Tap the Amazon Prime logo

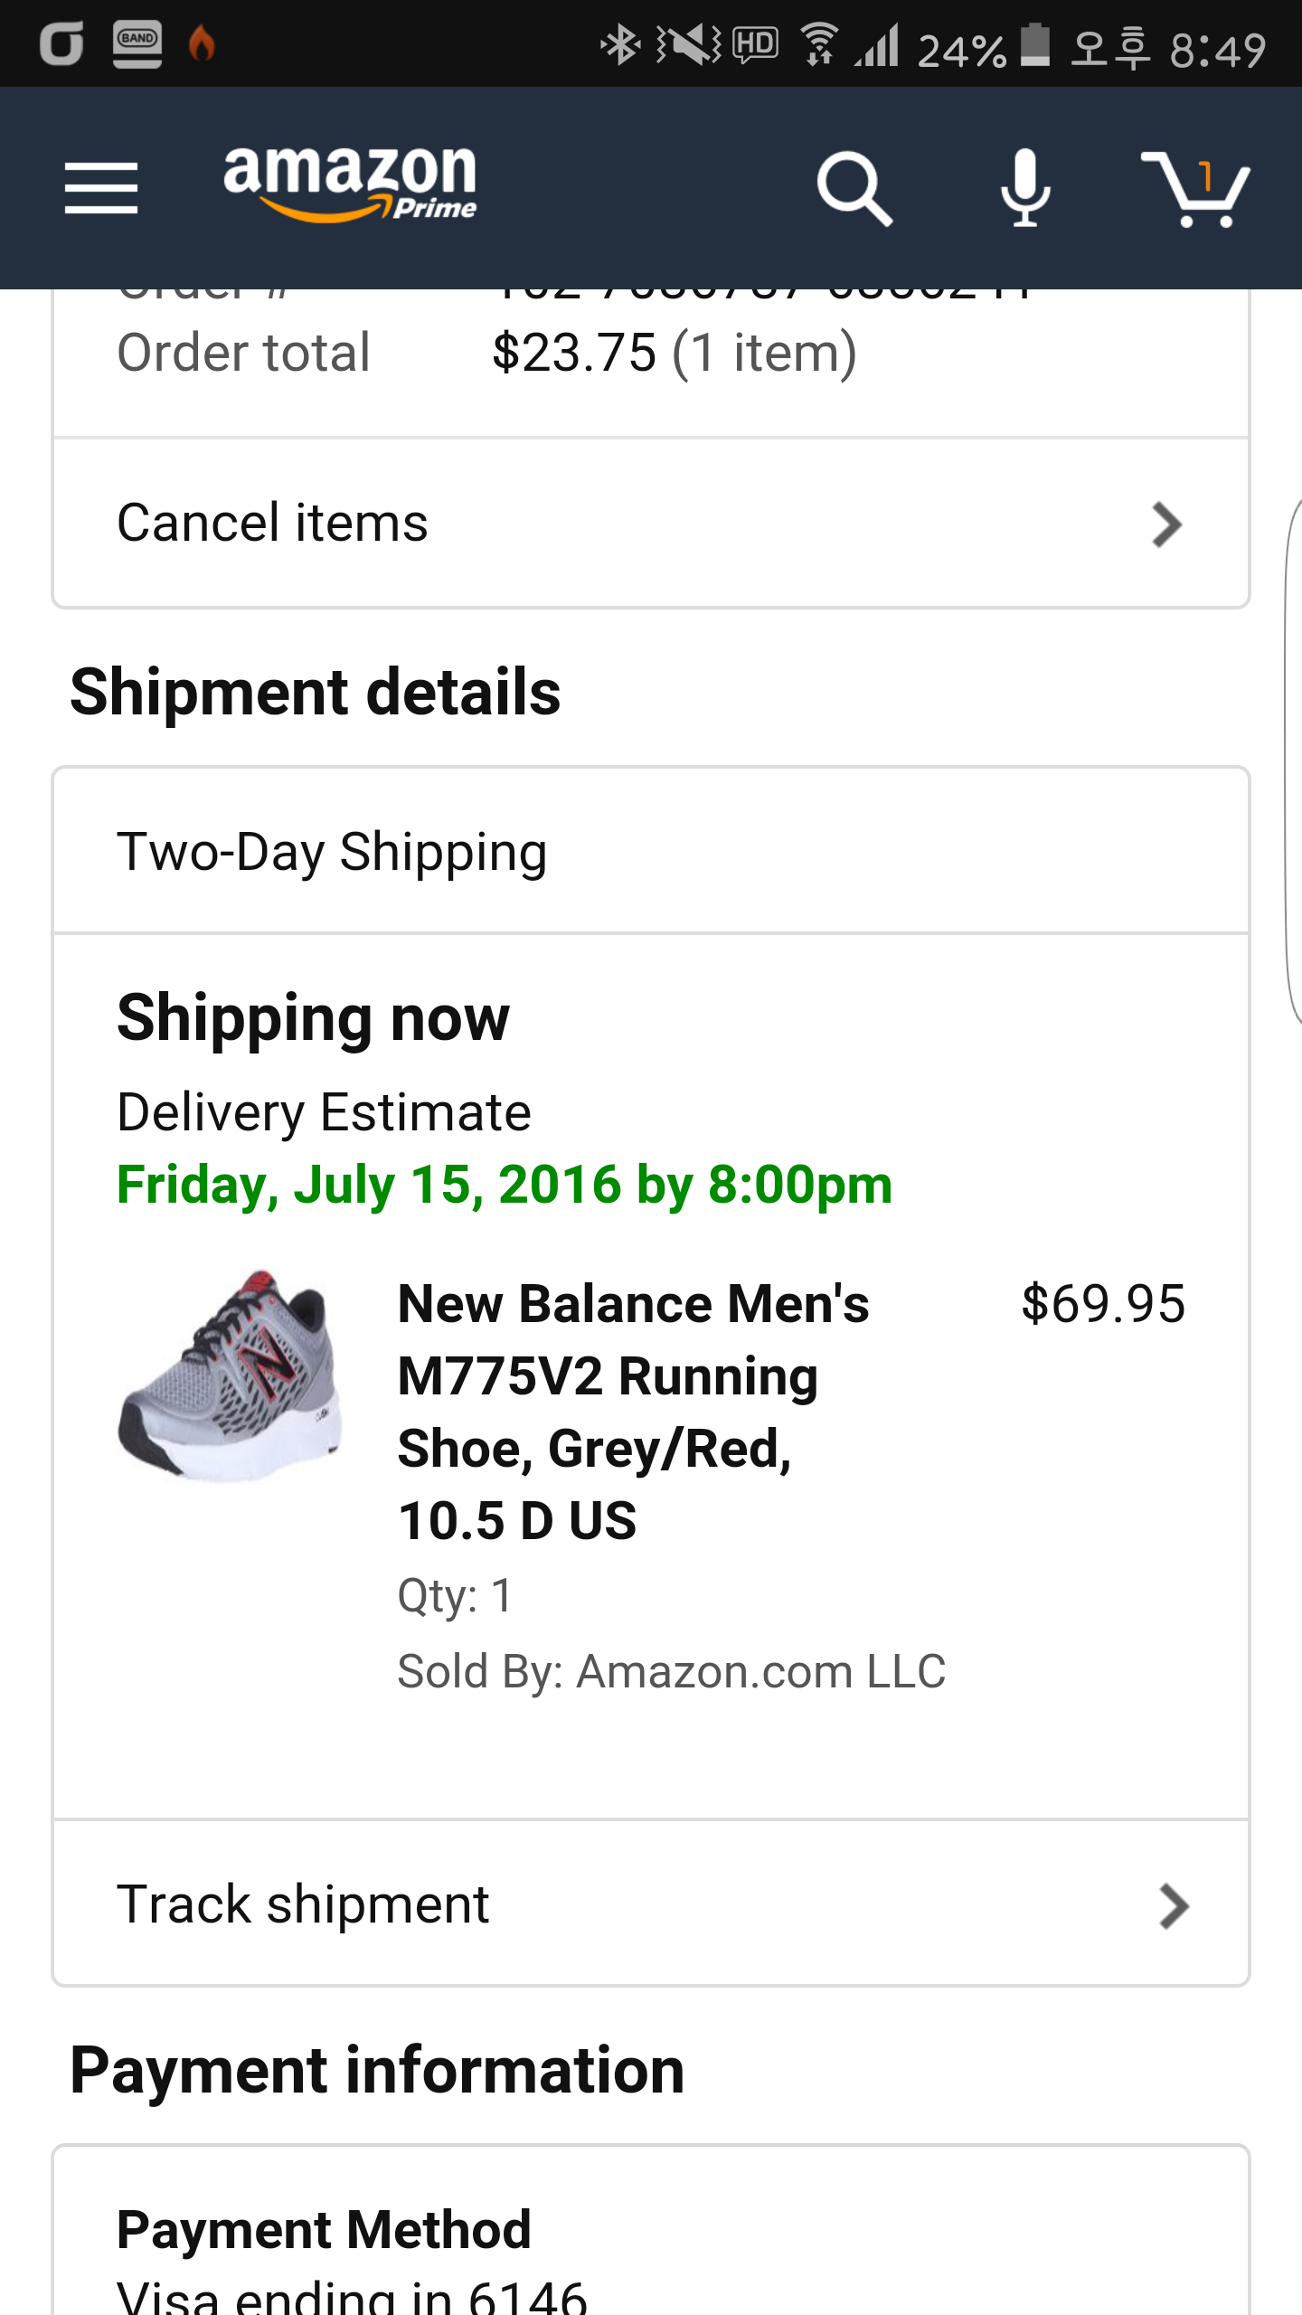coord(350,184)
